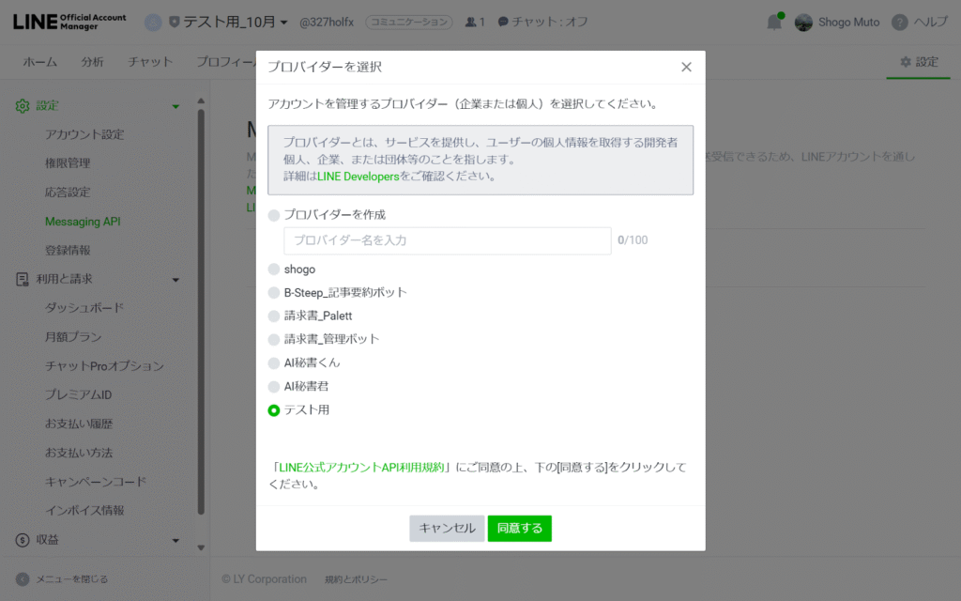
Task: Click the 同意する button
Action: tap(519, 528)
